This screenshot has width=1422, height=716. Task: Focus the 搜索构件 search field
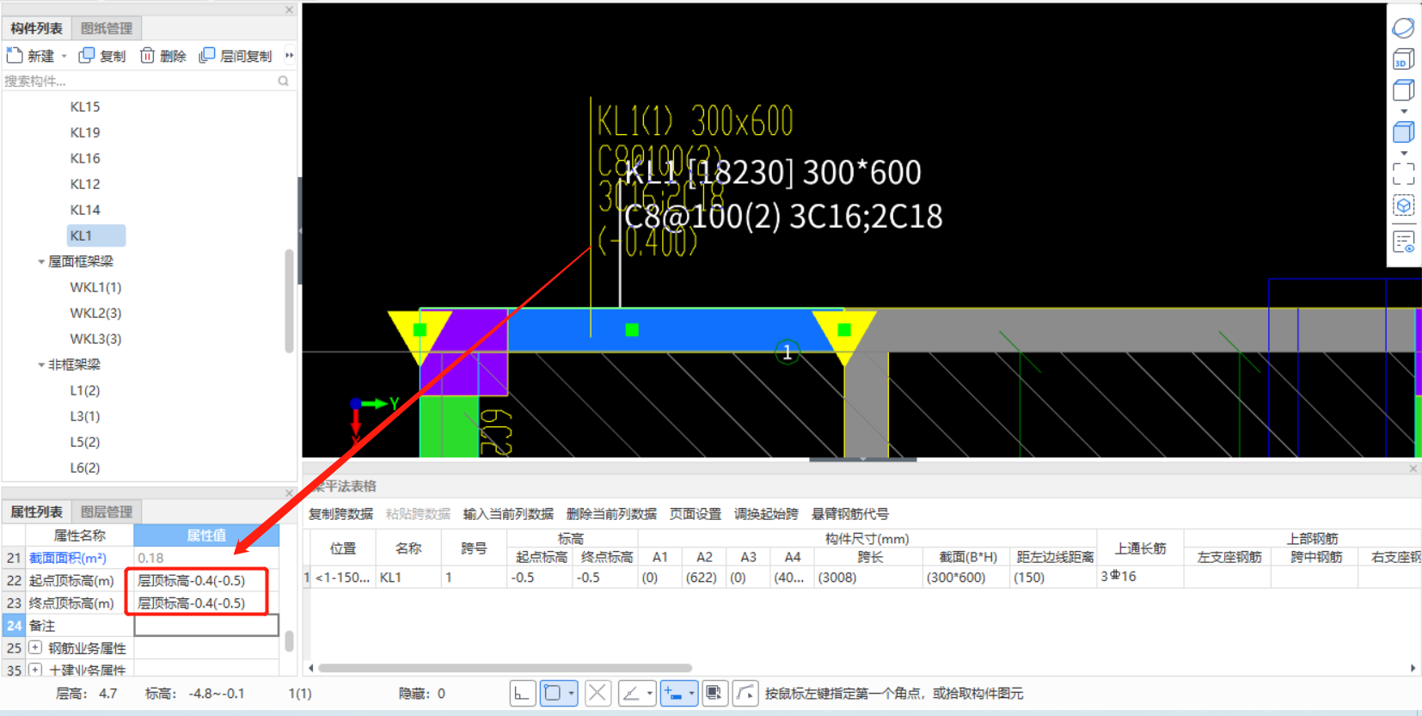click(139, 81)
